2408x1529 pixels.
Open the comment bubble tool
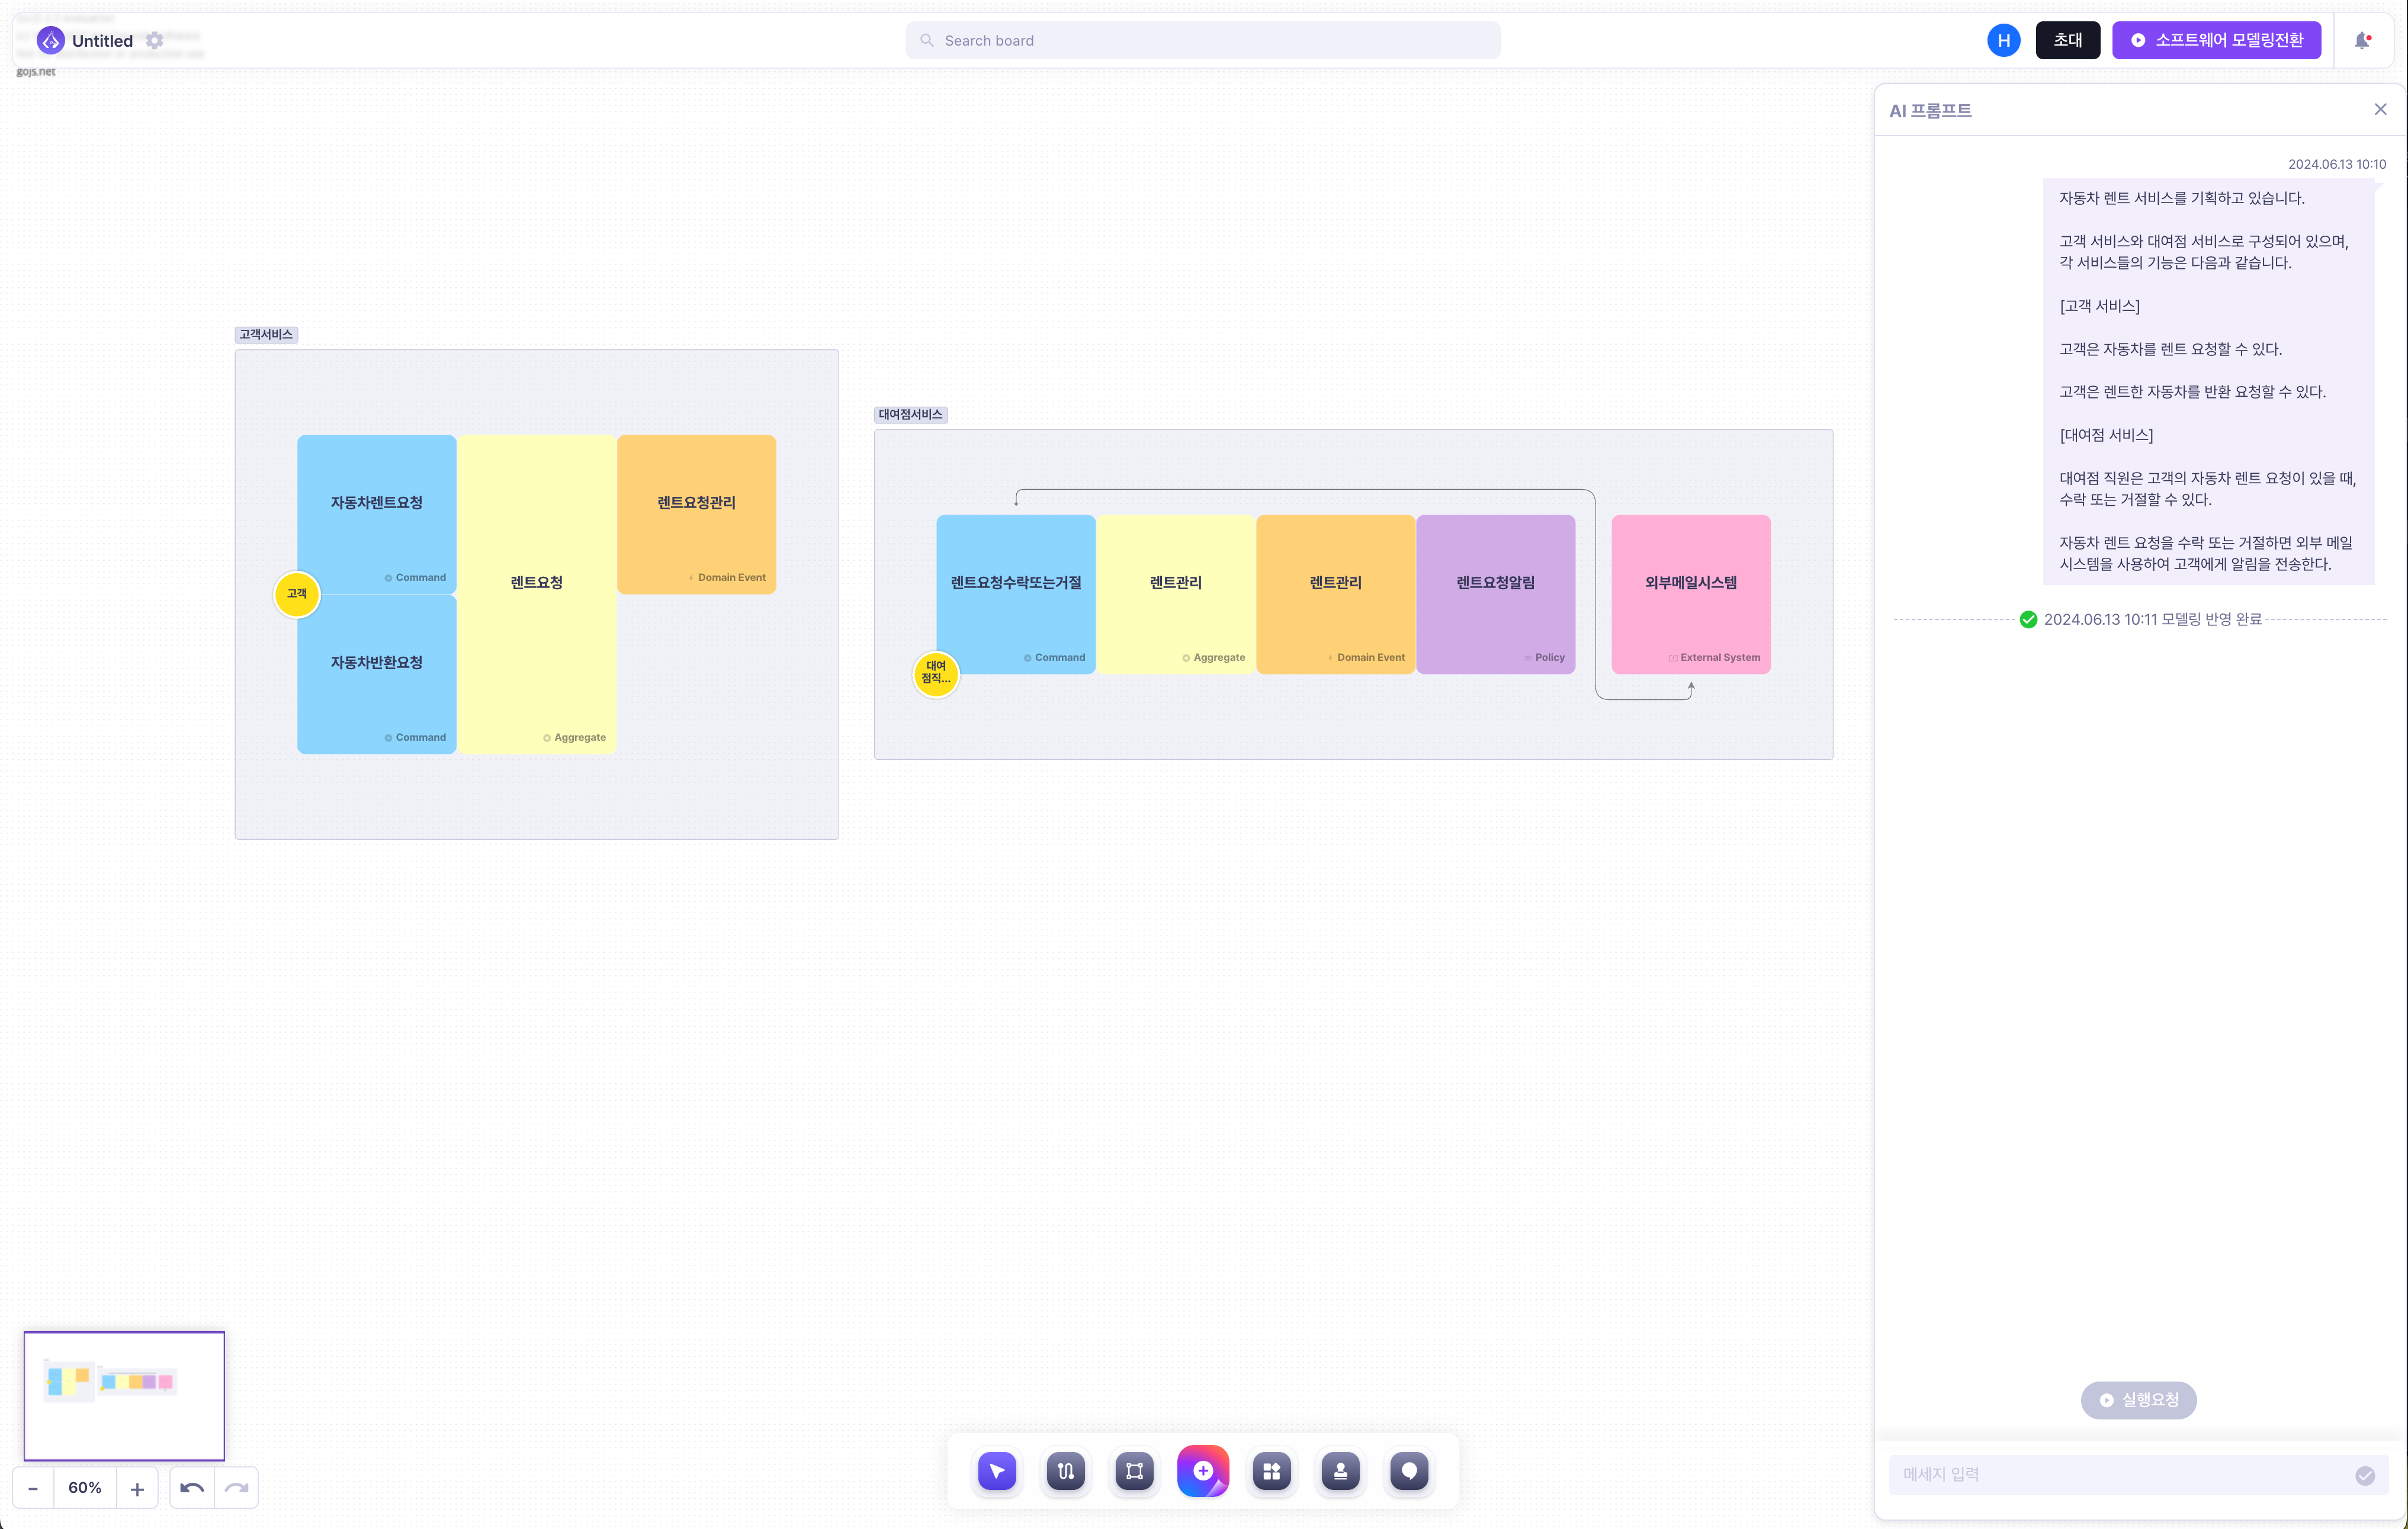click(x=1409, y=1471)
